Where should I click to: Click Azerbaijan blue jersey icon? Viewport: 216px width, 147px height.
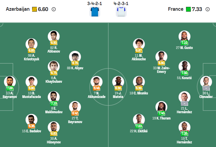(95, 12)
